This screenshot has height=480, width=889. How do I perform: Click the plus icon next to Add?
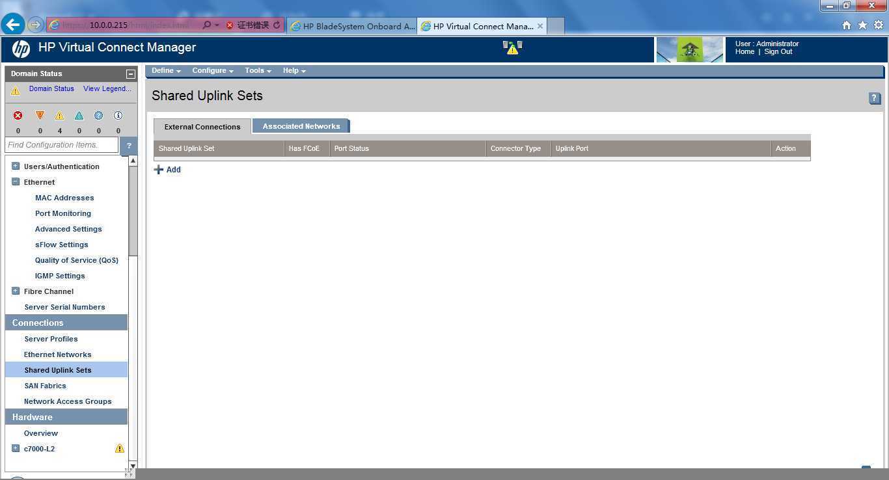tap(159, 169)
